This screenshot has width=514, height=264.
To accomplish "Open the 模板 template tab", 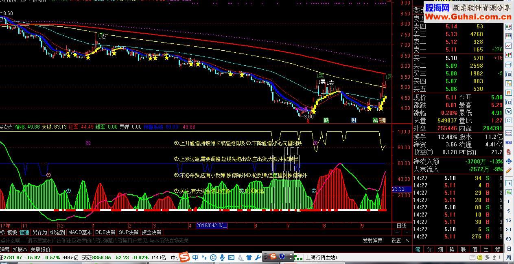I will 12,232.
